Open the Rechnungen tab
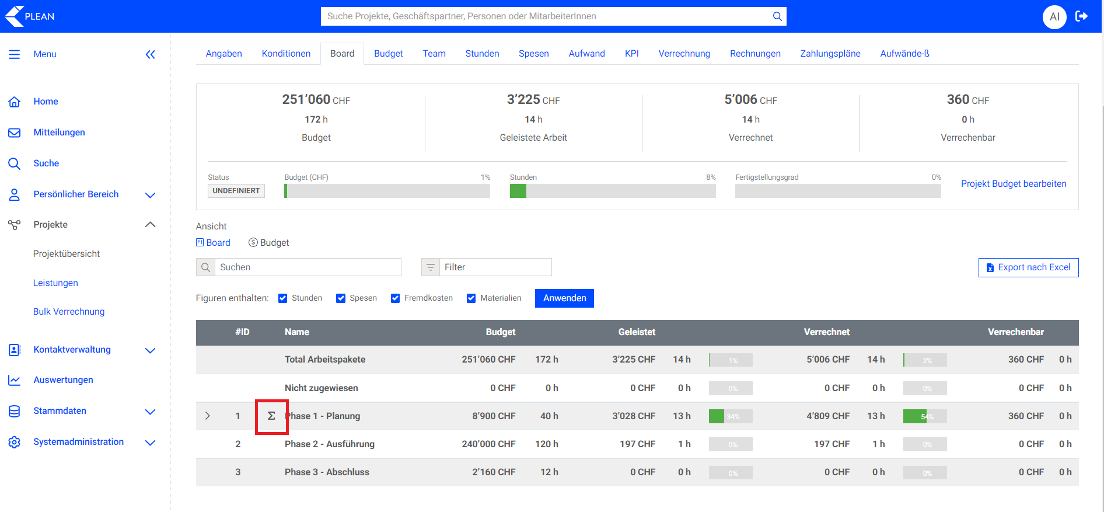This screenshot has width=1104, height=512. tap(755, 54)
